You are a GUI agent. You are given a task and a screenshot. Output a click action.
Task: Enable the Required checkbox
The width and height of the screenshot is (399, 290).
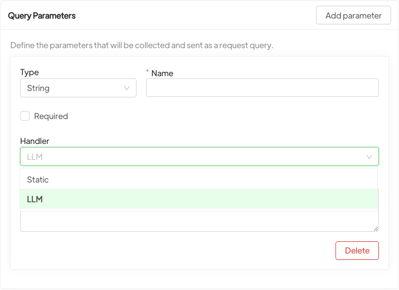click(25, 116)
